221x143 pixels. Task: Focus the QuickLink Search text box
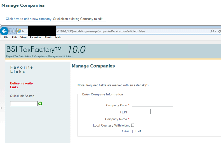coord(24,104)
